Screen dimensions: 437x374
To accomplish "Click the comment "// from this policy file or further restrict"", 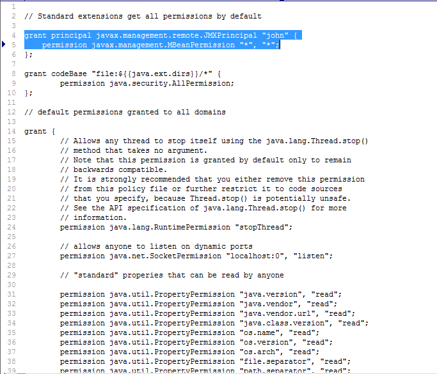I will (201, 189).
